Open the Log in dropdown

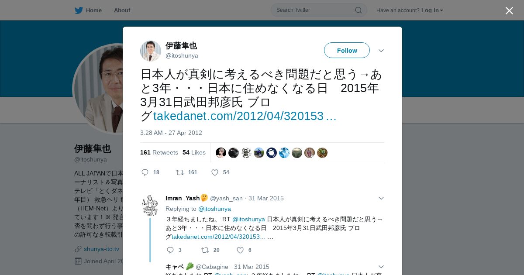pos(432,10)
